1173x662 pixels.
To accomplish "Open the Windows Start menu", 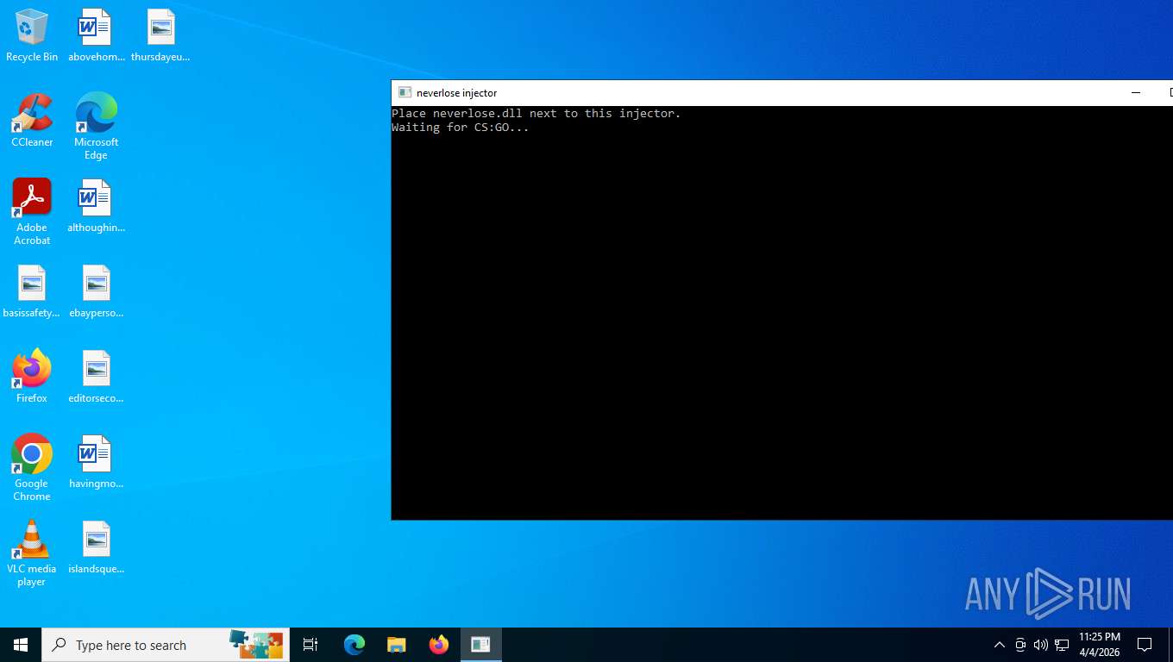I will pyautogui.click(x=21, y=645).
